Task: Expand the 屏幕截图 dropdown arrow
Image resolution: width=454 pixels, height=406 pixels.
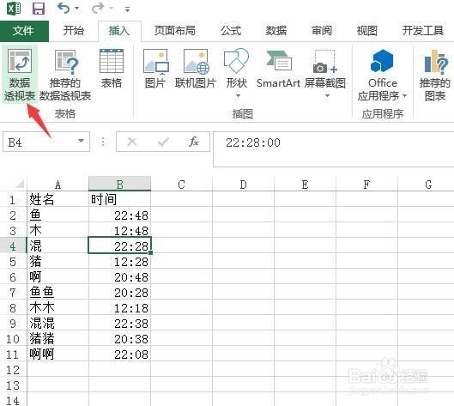Action: pos(327,95)
